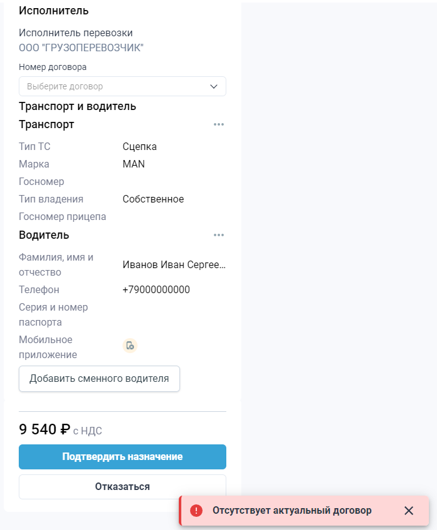Click the price '9 540 ₽ с НДС'
The image size is (437, 530).
[61, 430]
